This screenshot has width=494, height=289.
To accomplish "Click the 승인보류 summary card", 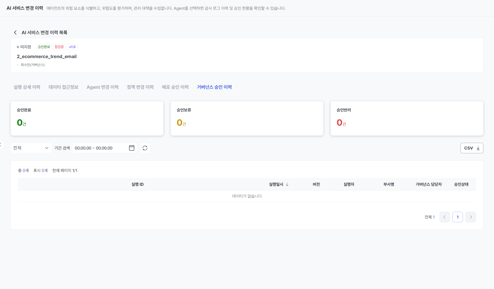I will [247, 119].
